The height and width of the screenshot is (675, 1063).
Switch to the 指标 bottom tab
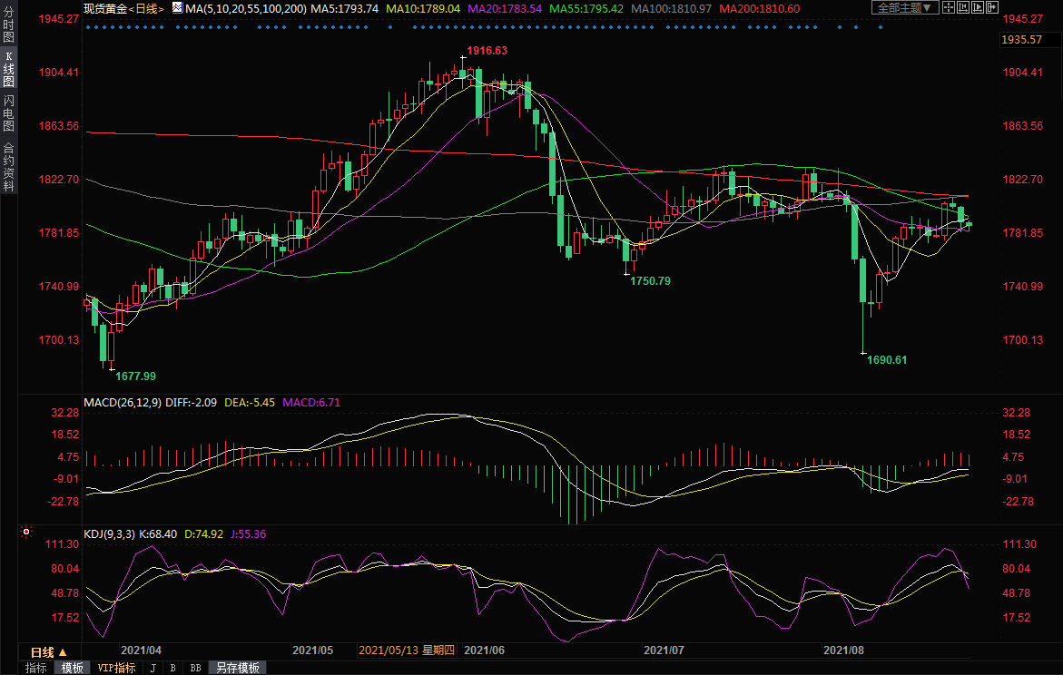tap(35, 668)
